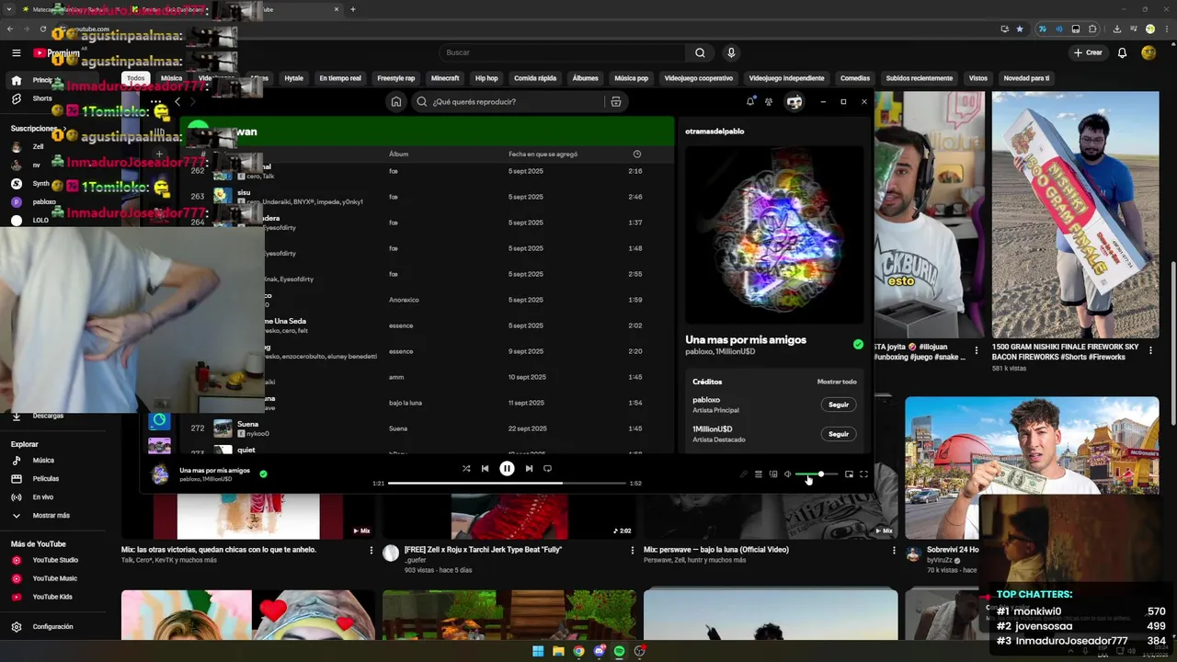Open the Spotify queue icon

(x=759, y=474)
